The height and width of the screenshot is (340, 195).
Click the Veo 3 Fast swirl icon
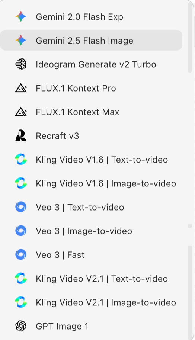click(x=21, y=254)
